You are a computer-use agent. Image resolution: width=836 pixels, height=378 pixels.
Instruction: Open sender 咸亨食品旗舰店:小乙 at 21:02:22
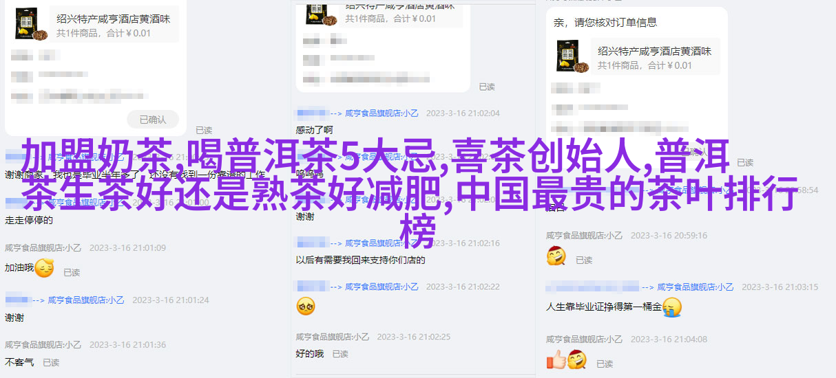382,286
